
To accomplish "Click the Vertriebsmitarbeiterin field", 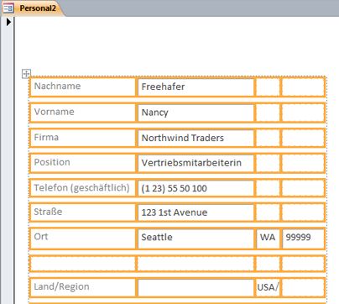I will 196,163.
